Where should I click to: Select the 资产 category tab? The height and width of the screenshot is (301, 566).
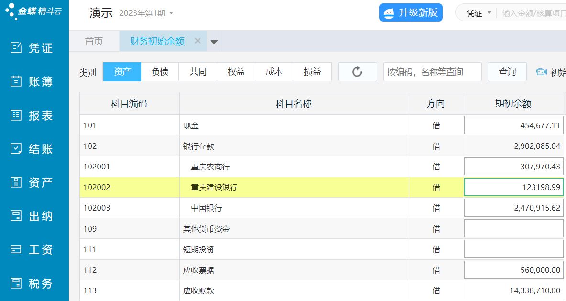[122, 72]
